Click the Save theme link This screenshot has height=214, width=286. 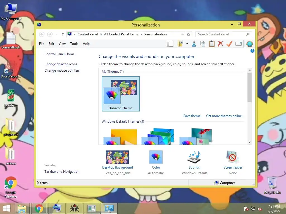coord(192,116)
